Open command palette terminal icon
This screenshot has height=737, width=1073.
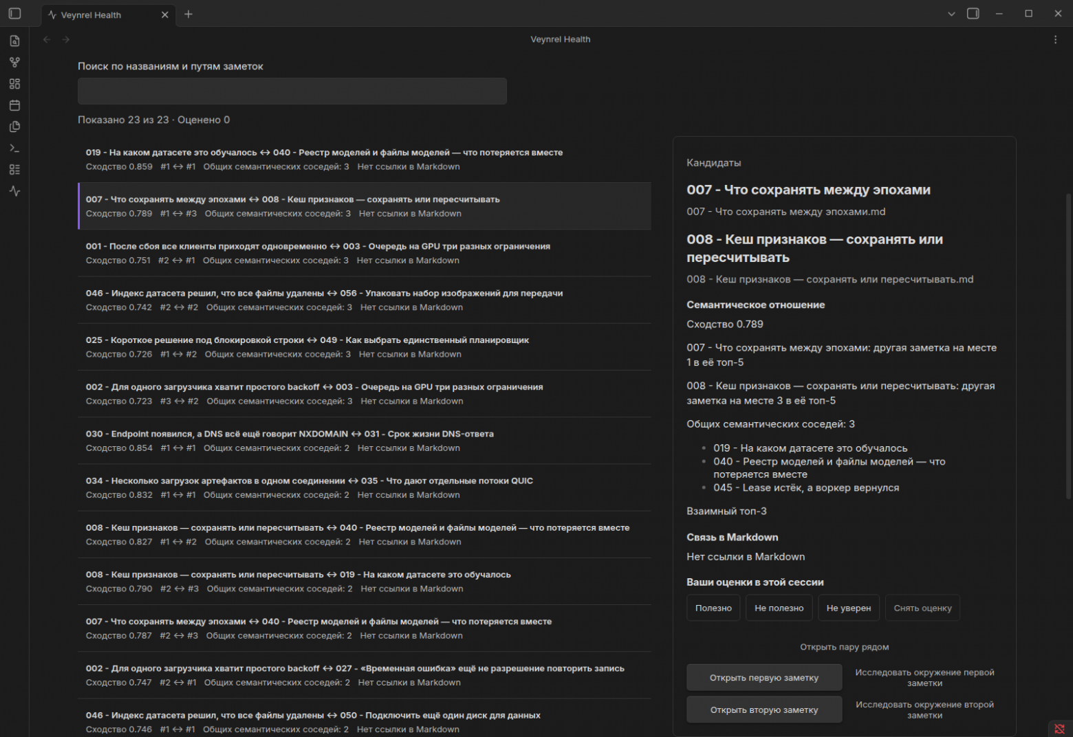click(x=14, y=148)
